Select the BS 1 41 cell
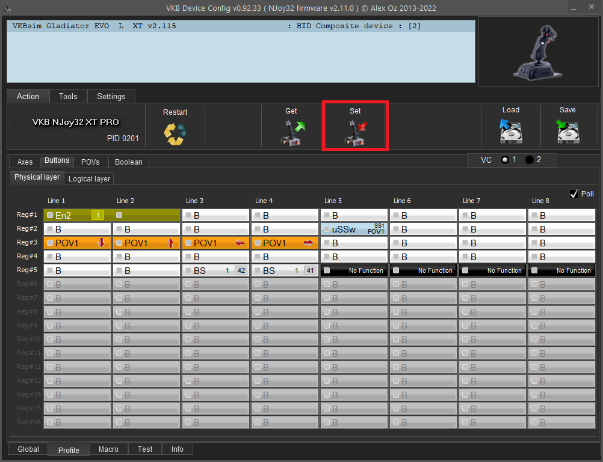The width and height of the screenshot is (603, 462). point(285,271)
